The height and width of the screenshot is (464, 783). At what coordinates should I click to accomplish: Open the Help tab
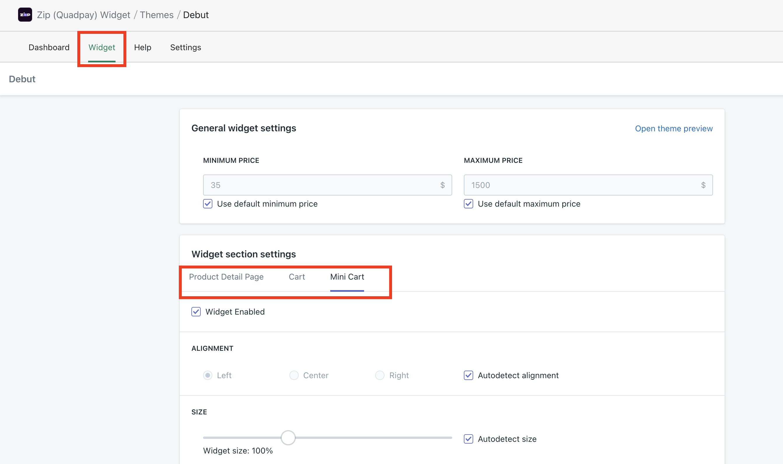[143, 47]
